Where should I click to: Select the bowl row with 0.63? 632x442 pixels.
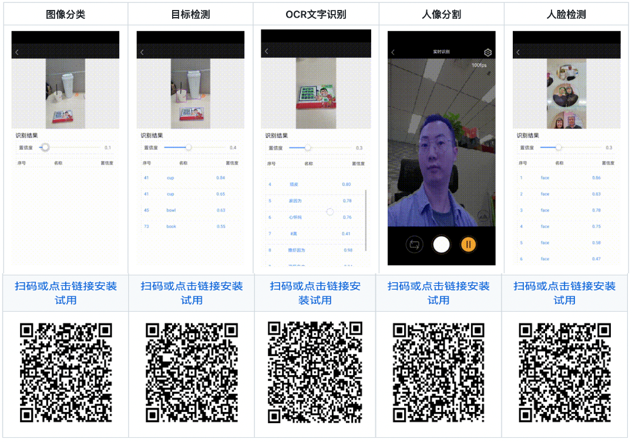(190, 210)
